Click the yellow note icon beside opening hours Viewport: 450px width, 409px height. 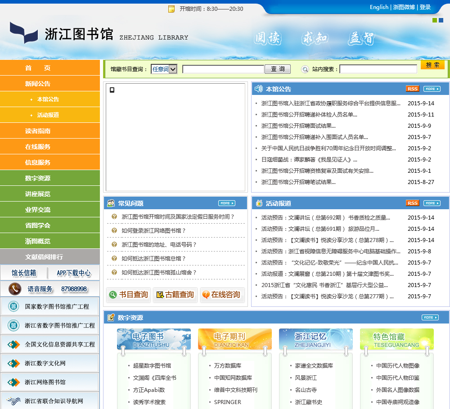[171, 9]
